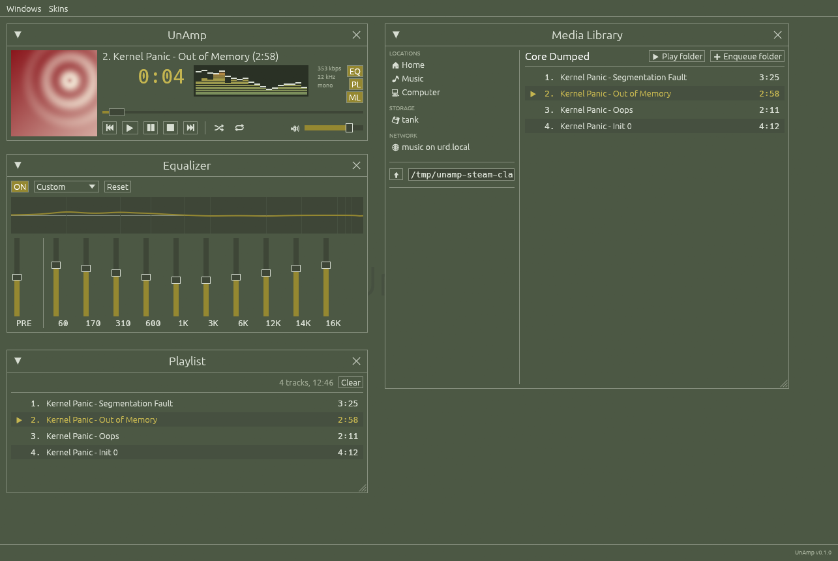The height and width of the screenshot is (561, 838).
Task: Click the track seek bar
Action: [233, 112]
